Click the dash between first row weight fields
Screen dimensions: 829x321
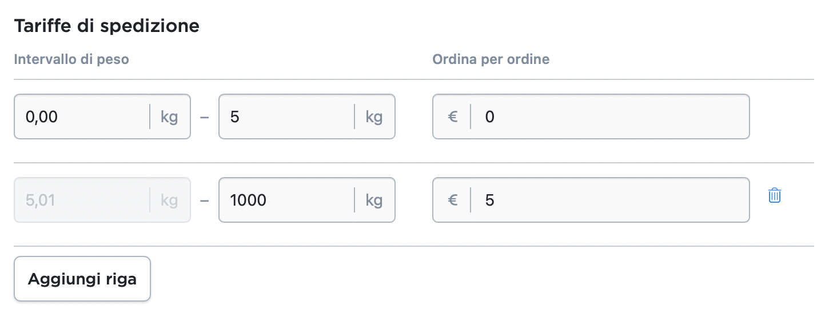[x=205, y=117]
